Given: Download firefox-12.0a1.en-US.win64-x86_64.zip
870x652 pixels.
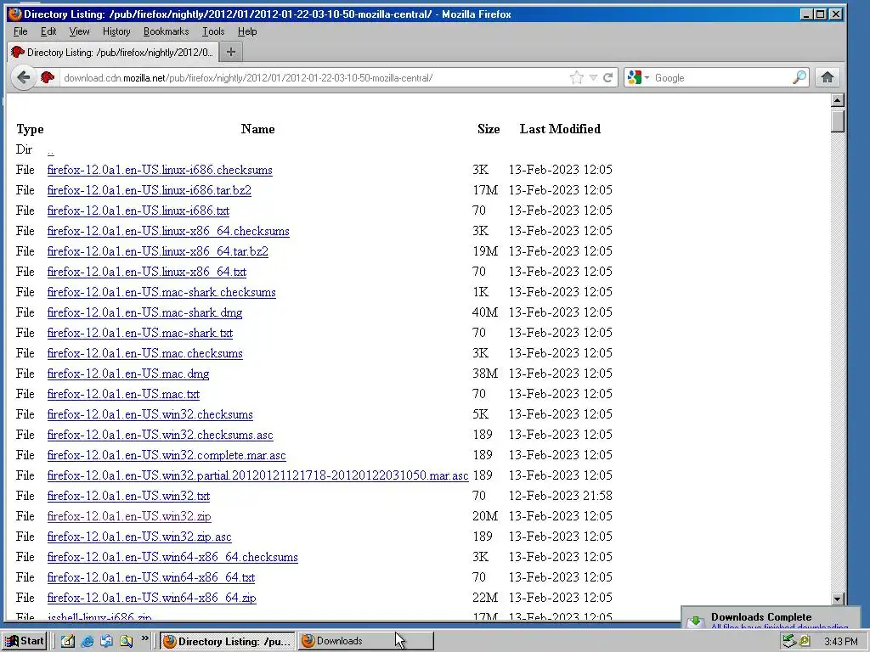Looking at the screenshot, I should (x=151, y=599).
